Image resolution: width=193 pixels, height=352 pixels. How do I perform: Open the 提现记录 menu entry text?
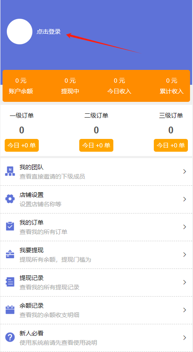coord(32,278)
